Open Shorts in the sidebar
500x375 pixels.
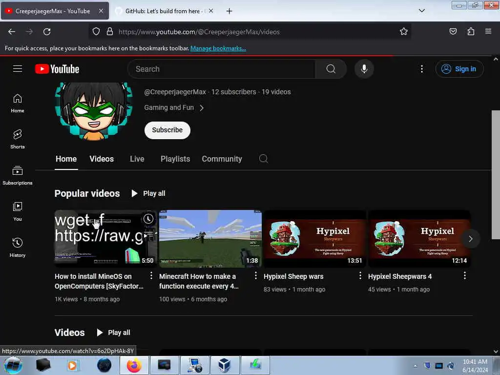(x=18, y=139)
